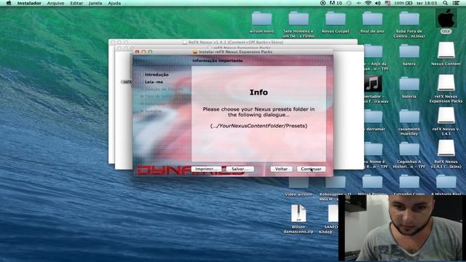Select the Video wilsom folder
Image resolution: width=466 pixels, height=262 pixels.
point(299,182)
